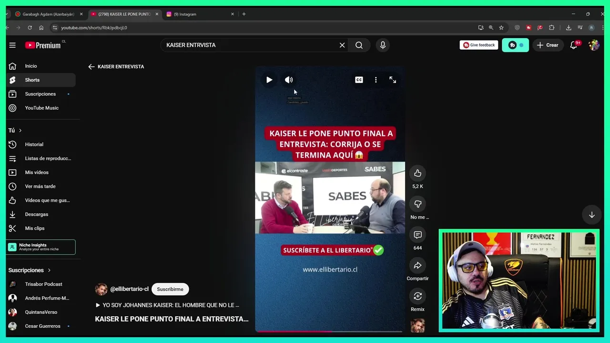The height and width of the screenshot is (343, 610).
Task: Open the Trisabor Podcast channel
Action: [x=41, y=284]
